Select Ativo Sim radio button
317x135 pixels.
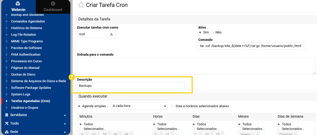tap(200, 32)
